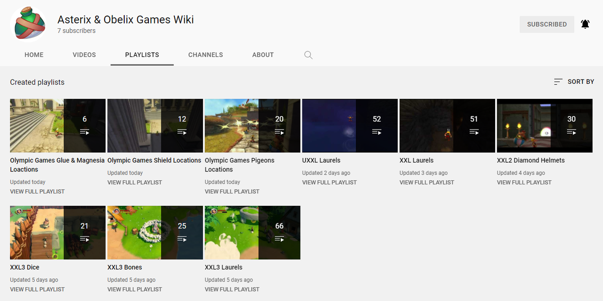Select the PLAYLISTS tab
This screenshot has height=301, width=603.
click(142, 55)
